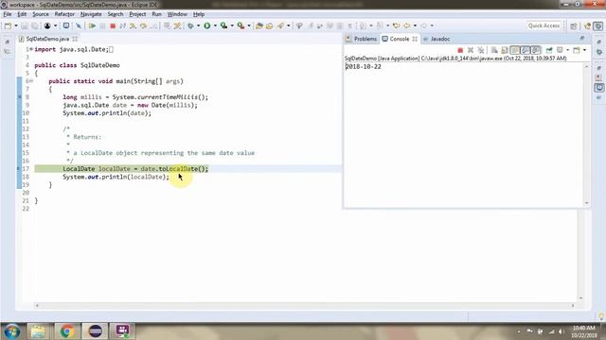This screenshot has height=340, width=606.
Task: Click Remove All Terminated Launches icon
Action: pyautogui.click(x=481, y=50)
